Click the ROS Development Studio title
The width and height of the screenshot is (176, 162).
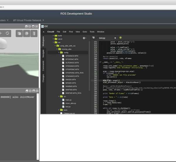(76, 14)
